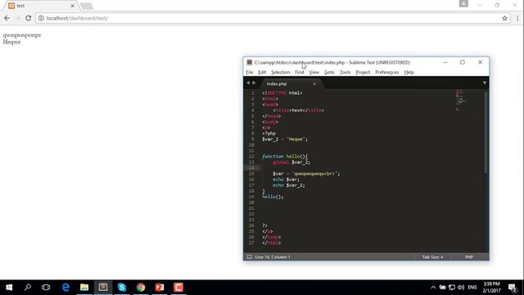Click the 'hello();' call line
This screenshot has height=295, width=524.
click(273, 197)
